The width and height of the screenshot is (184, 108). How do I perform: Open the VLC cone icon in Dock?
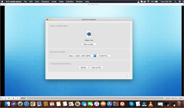151,104
